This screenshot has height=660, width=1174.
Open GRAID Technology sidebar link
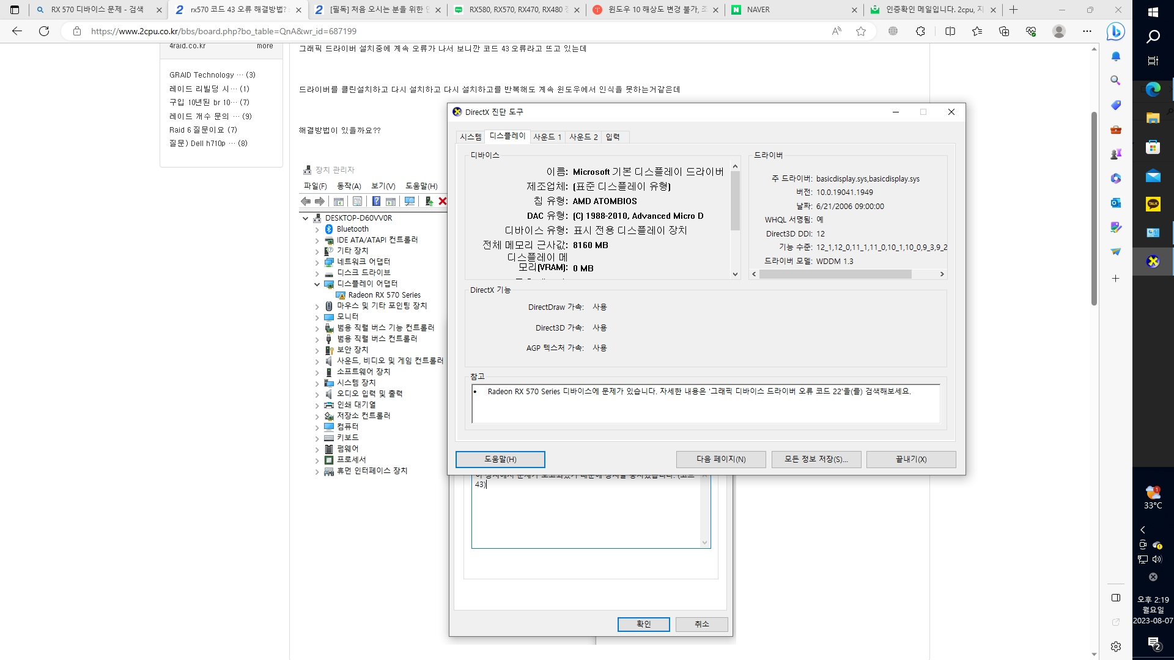212,75
